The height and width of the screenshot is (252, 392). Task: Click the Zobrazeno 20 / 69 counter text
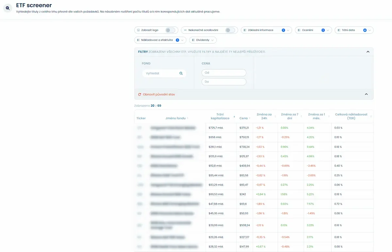click(x=148, y=106)
